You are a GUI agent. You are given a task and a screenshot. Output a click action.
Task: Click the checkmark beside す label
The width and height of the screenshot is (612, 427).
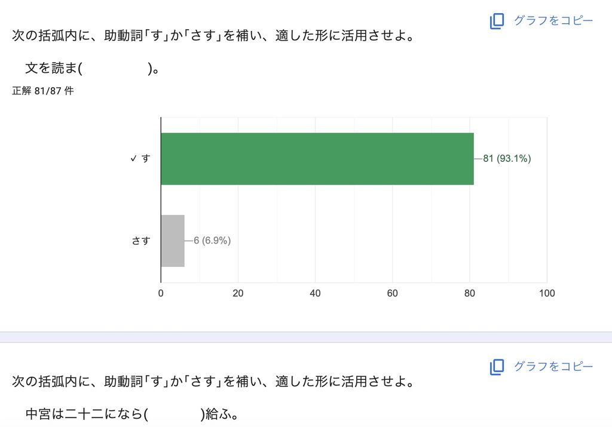[133, 158]
